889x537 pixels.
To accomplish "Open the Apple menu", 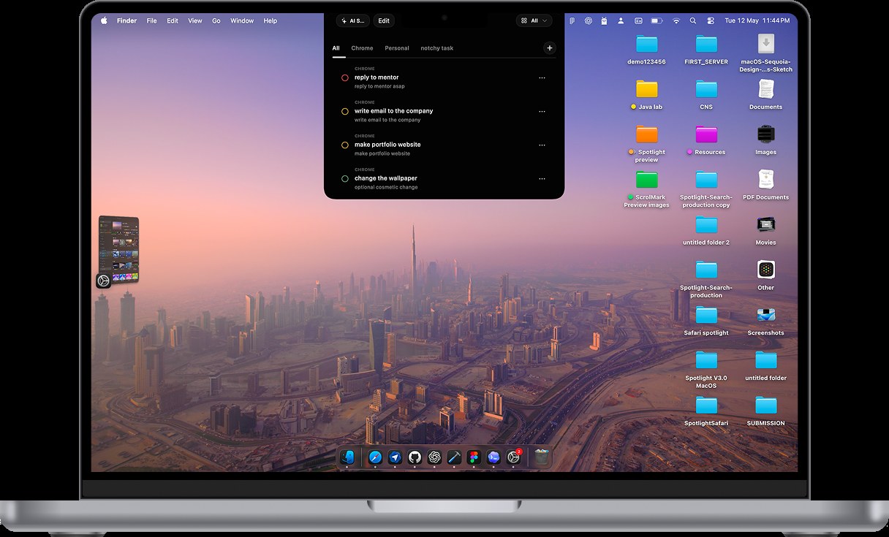I will tap(104, 21).
